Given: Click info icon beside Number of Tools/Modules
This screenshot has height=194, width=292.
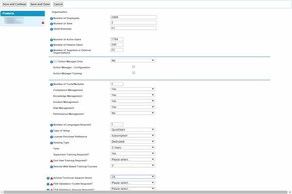Looking at the screenshot, I should 51,85.
